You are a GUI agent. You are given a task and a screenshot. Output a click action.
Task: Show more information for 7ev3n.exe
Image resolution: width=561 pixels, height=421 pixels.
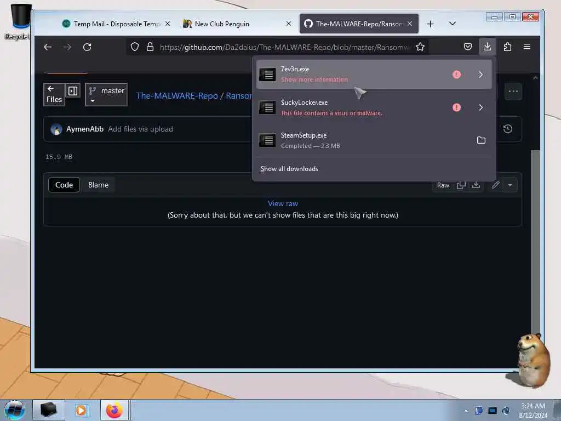pyautogui.click(x=314, y=79)
